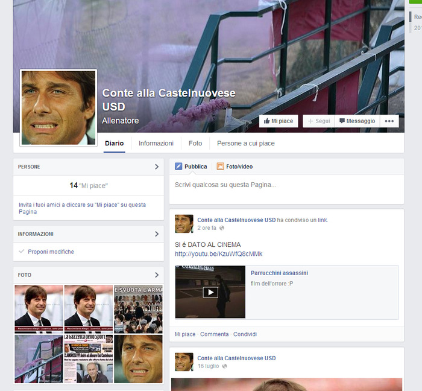This screenshot has width=422, height=391.
Task: Click the SI é DATO AL CINEMA text
Action: tap(208, 245)
